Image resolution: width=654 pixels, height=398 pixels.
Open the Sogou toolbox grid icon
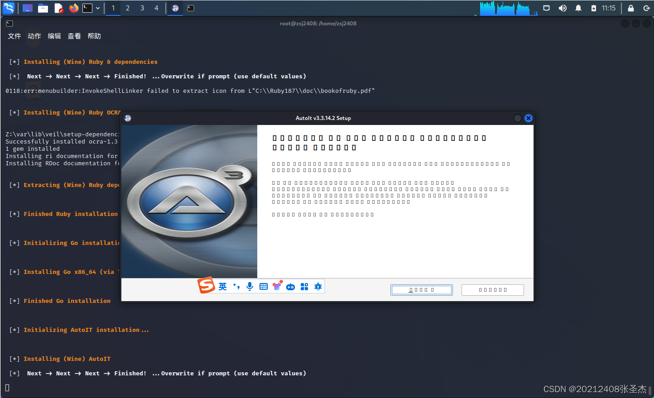pyautogui.click(x=304, y=287)
